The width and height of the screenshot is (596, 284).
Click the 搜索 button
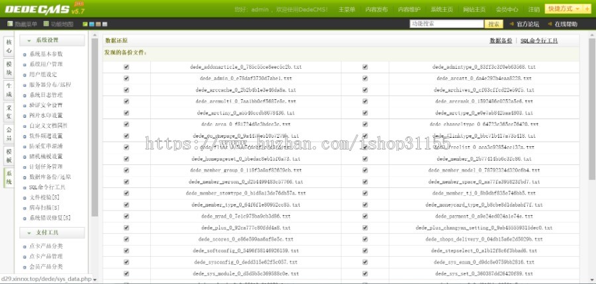point(494,24)
